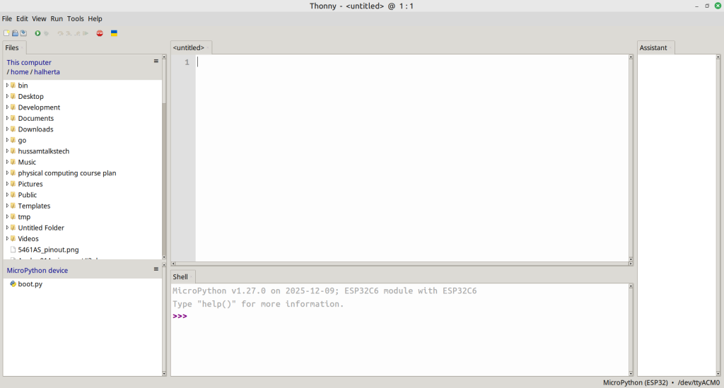Run current script with green play icon
This screenshot has height=388, width=724.
pyautogui.click(x=38, y=33)
